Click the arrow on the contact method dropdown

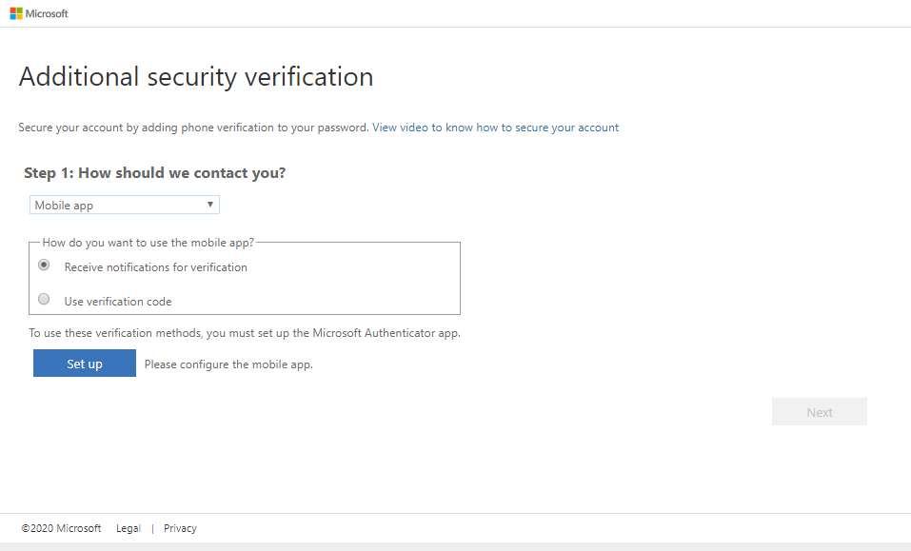210,205
